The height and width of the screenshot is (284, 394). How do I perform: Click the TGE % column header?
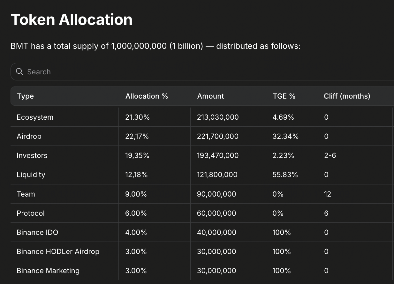coord(284,96)
